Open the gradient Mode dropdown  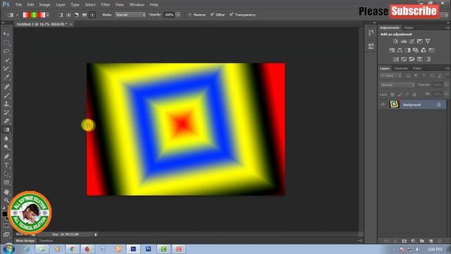tap(130, 15)
